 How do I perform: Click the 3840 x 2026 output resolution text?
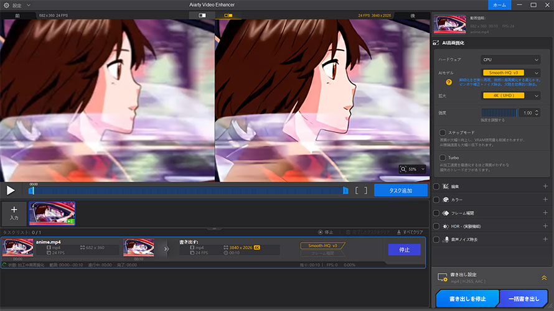(240, 248)
